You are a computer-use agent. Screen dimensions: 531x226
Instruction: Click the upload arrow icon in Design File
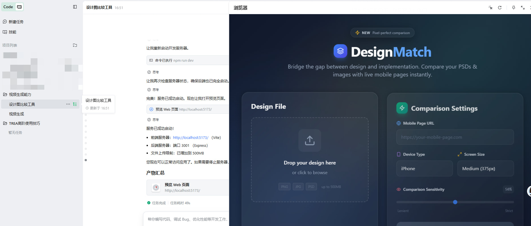click(x=310, y=140)
